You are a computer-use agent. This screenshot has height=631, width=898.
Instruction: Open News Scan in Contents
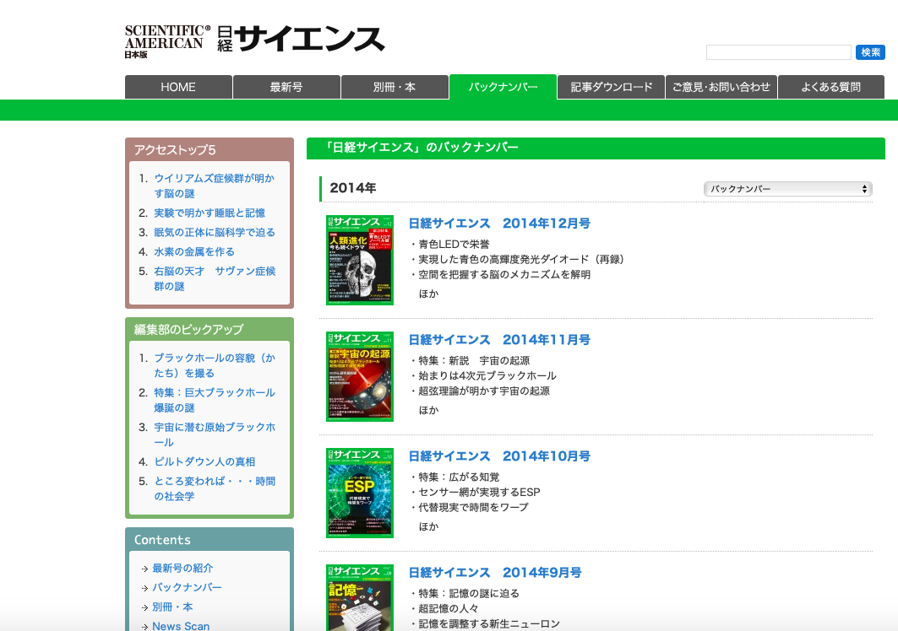click(x=181, y=626)
